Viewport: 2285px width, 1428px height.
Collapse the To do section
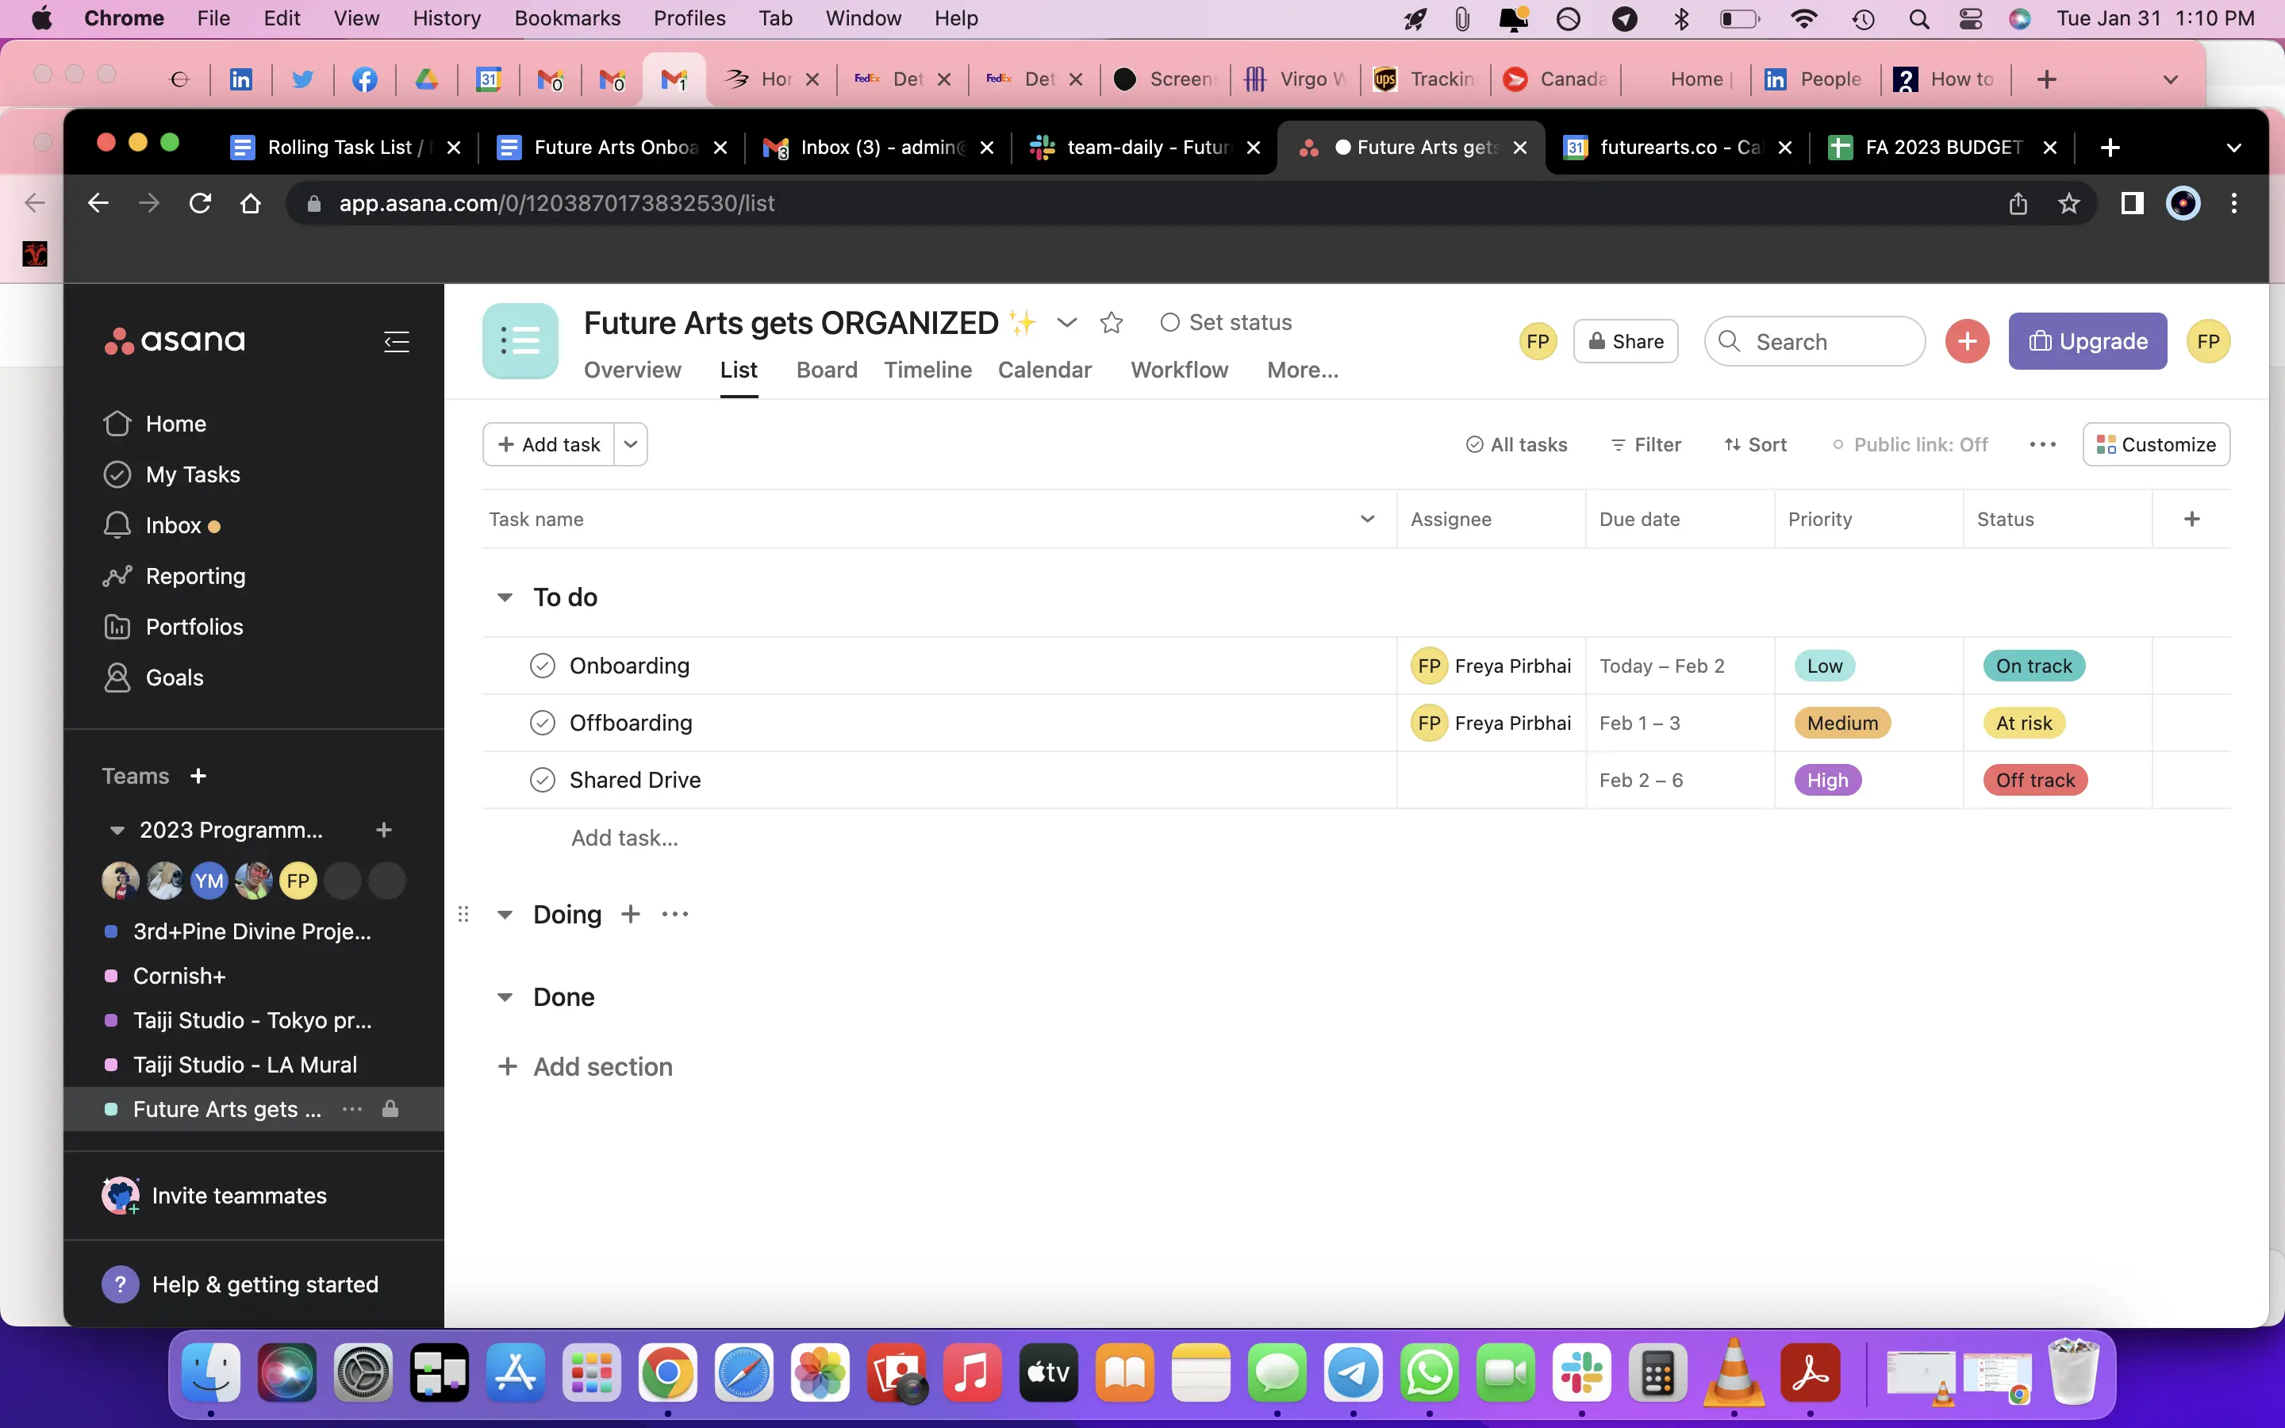(x=505, y=598)
